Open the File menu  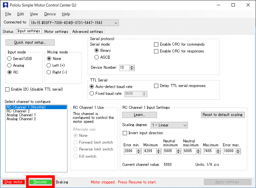click(x=8, y=14)
